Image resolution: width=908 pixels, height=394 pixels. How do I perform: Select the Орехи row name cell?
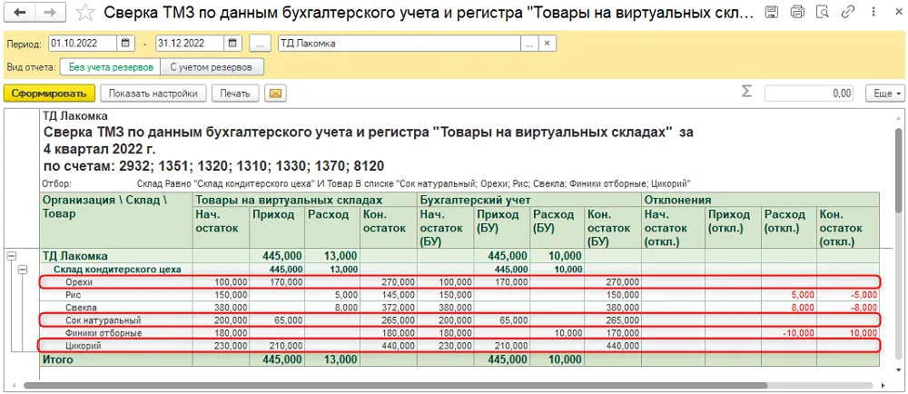(x=116, y=281)
